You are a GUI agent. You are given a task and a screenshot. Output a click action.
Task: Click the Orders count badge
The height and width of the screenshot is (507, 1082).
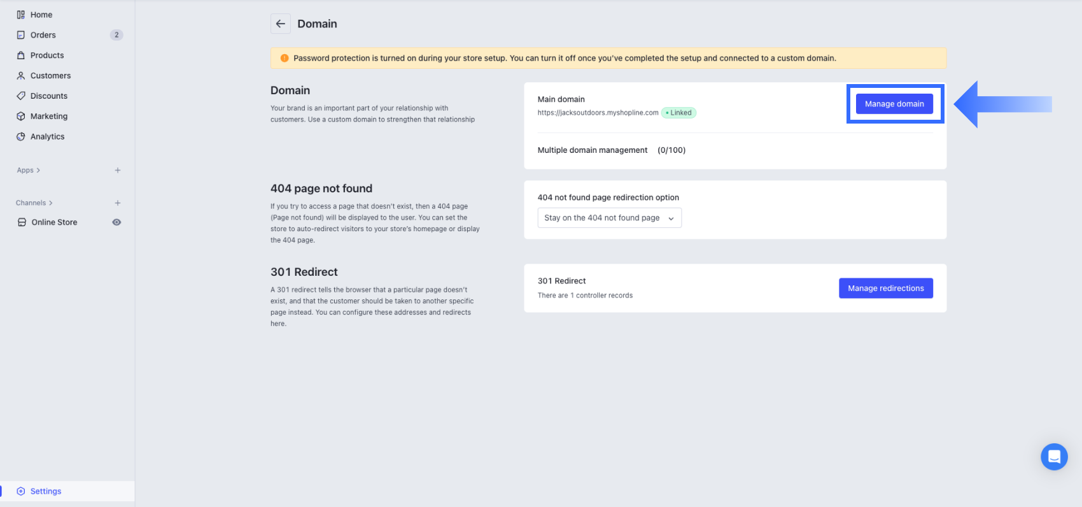click(x=116, y=35)
